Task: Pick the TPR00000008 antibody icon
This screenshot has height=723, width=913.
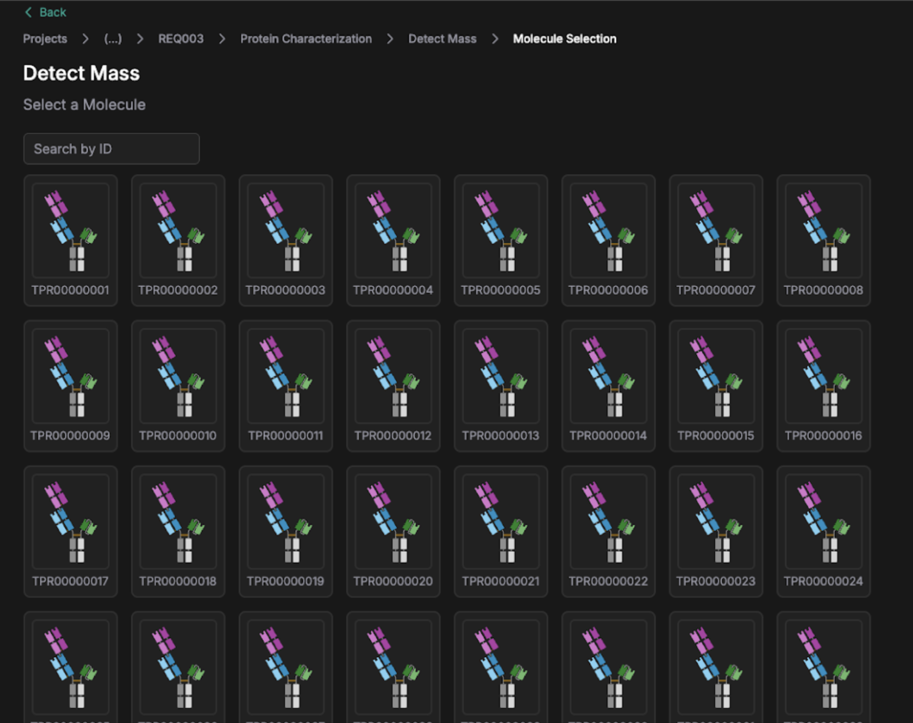Action: 824,231
